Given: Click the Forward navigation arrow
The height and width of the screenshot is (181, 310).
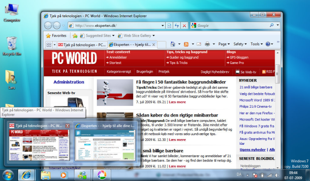Looking at the screenshot, I should point(57,26).
